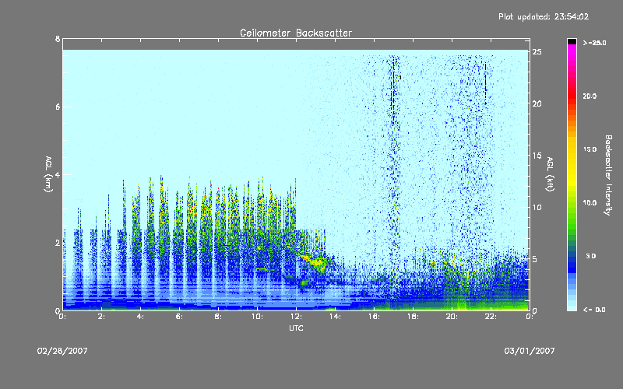Click the "20.0" colorbar value label
Screen dimensions: 623x389
click(x=590, y=96)
